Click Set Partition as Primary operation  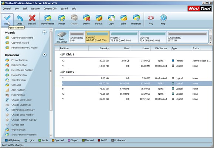pyautogui.click(x=23, y=110)
